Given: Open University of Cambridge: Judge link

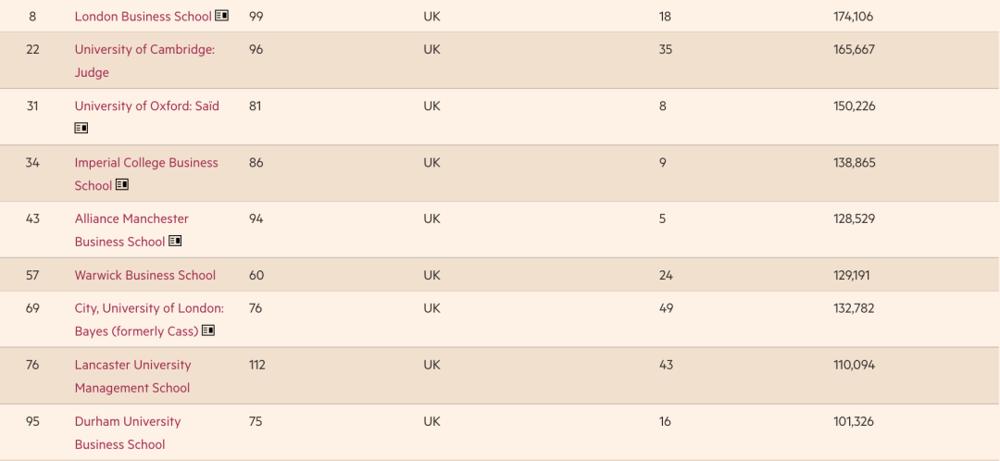Looking at the screenshot, I should coord(144,60).
